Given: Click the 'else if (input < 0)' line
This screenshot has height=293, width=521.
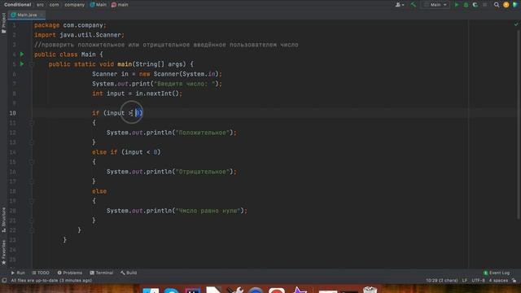Looking at the screenshot, I should click(x=126, y=152).
